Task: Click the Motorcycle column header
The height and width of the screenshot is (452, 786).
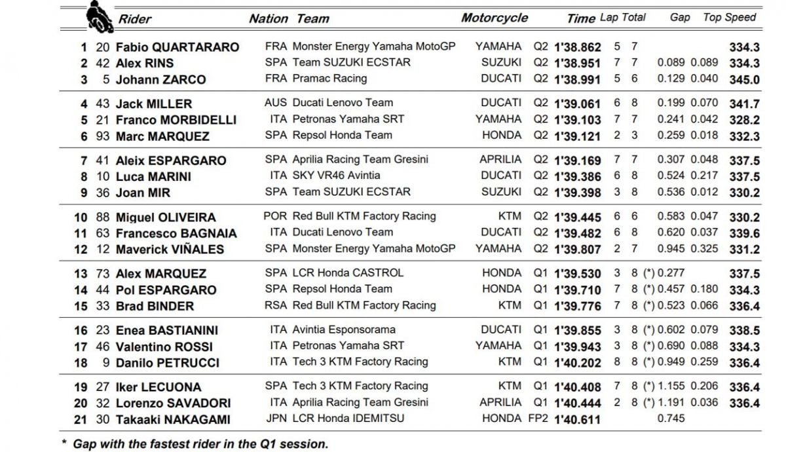Action: tap(494, 18)
